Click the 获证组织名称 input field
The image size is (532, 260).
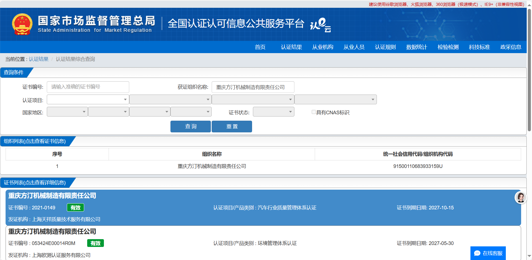pyautogui.click(x=253, y=87)
